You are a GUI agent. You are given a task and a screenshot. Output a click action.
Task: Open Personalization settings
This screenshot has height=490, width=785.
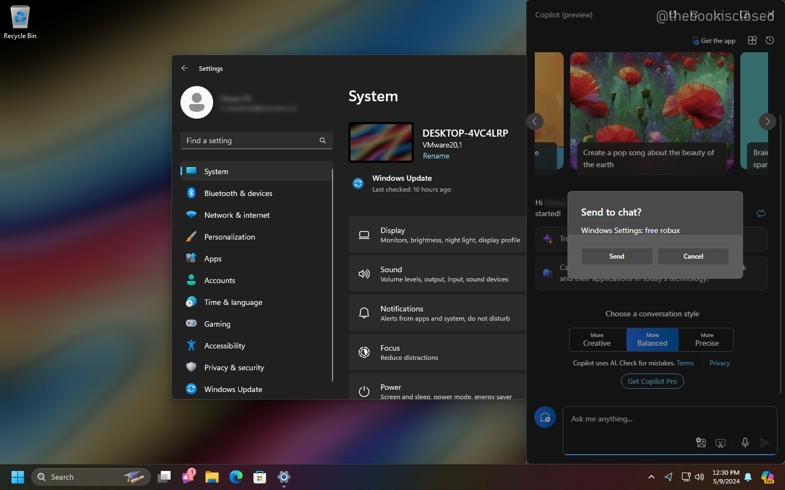tap(256, 237)
